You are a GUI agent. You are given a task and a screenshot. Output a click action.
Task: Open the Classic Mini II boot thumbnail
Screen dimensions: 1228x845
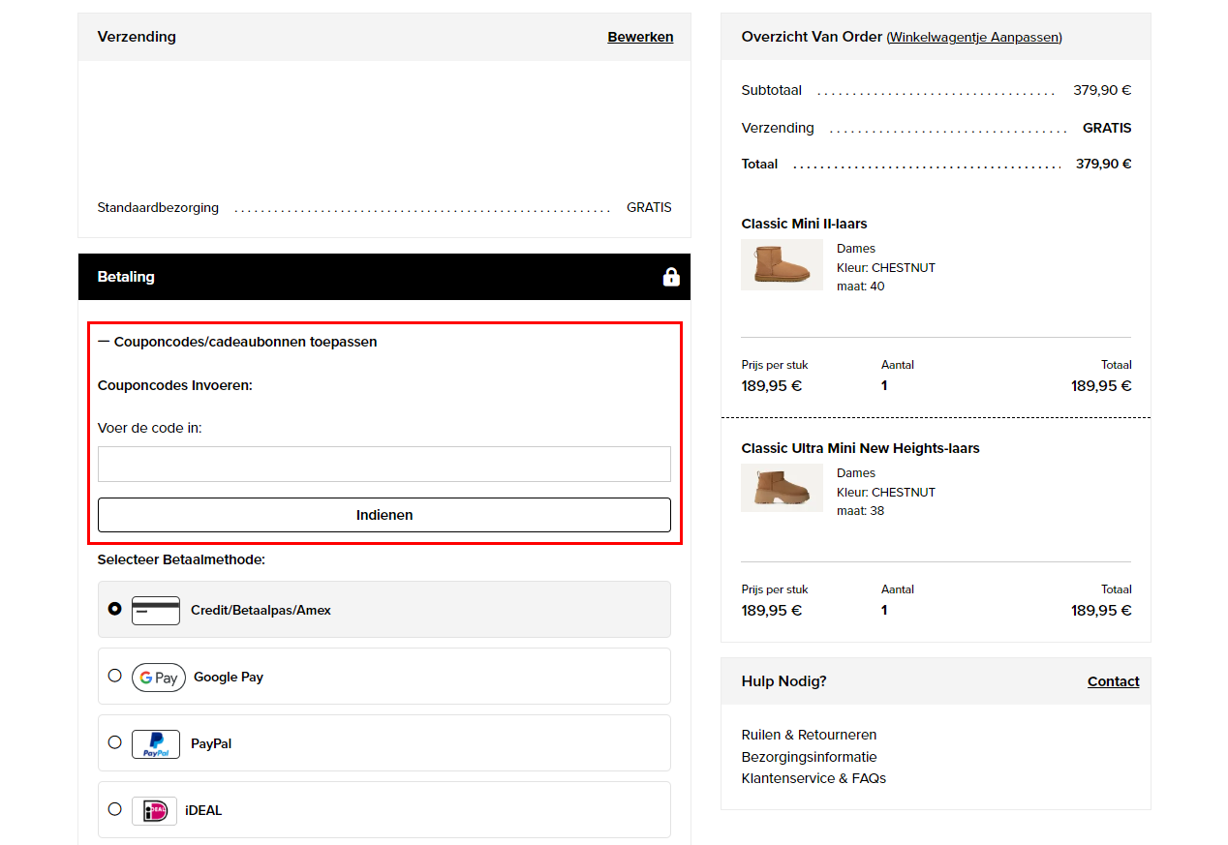pyautogui.click(x=782, y=264)
